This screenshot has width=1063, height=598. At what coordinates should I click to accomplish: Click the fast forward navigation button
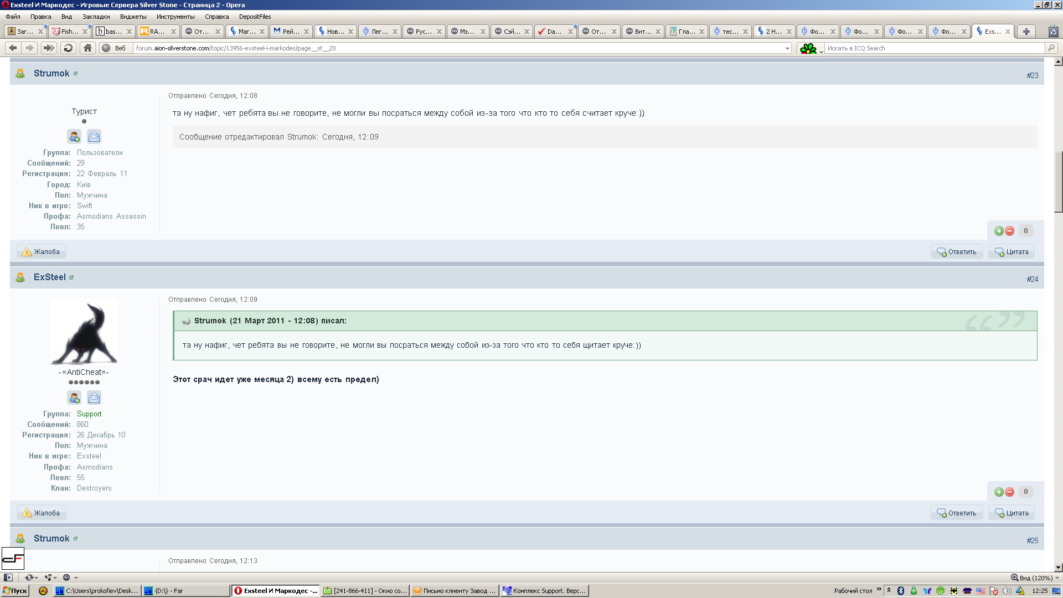(49, 48)
